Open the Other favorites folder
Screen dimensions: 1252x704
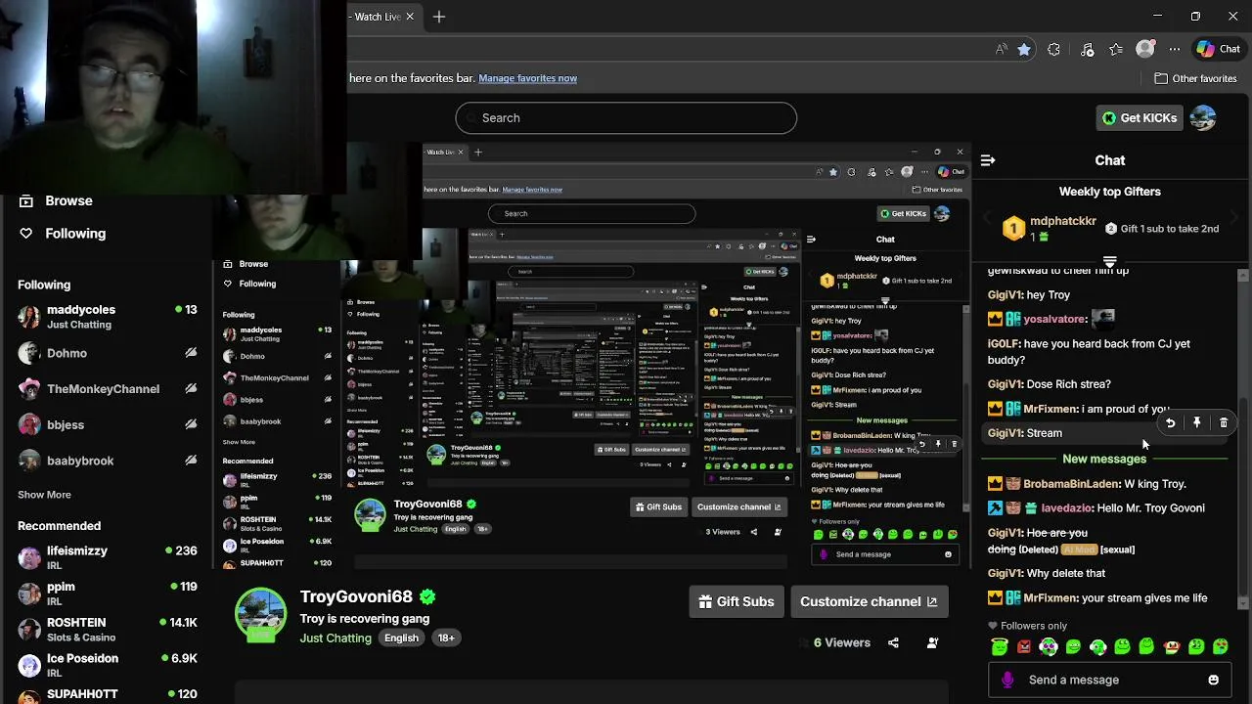(x=1195, y=78)
